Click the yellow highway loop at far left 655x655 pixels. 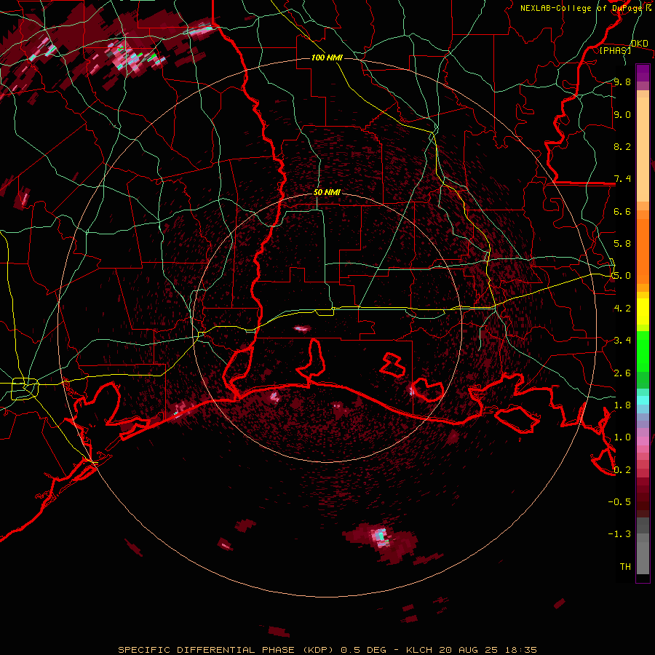click(25, 389)
